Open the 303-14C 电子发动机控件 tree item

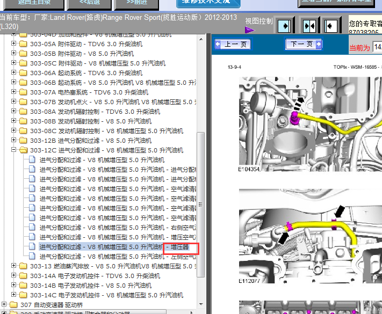click(106, 295)
